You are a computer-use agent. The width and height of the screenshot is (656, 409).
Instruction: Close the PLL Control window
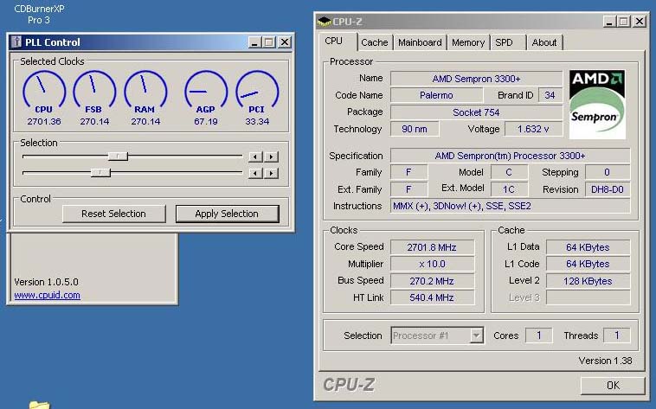pyautogui.click(x=285, y=42)
